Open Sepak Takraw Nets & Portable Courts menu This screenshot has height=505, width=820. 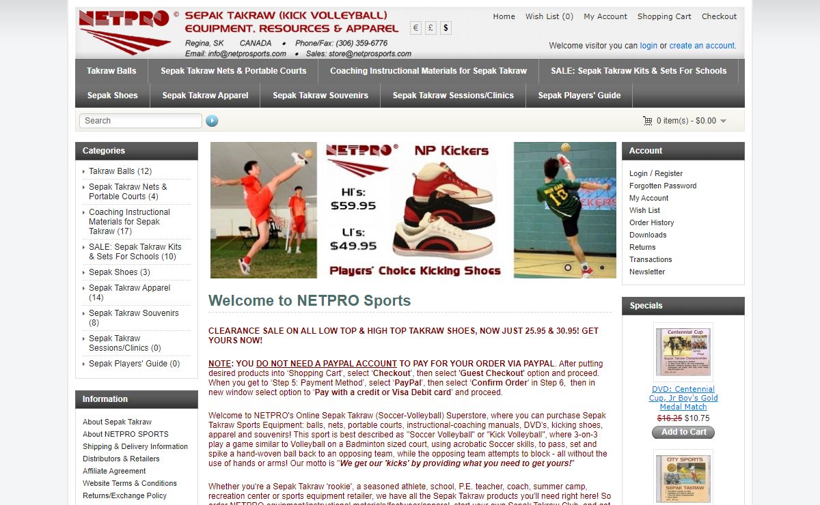234,71
